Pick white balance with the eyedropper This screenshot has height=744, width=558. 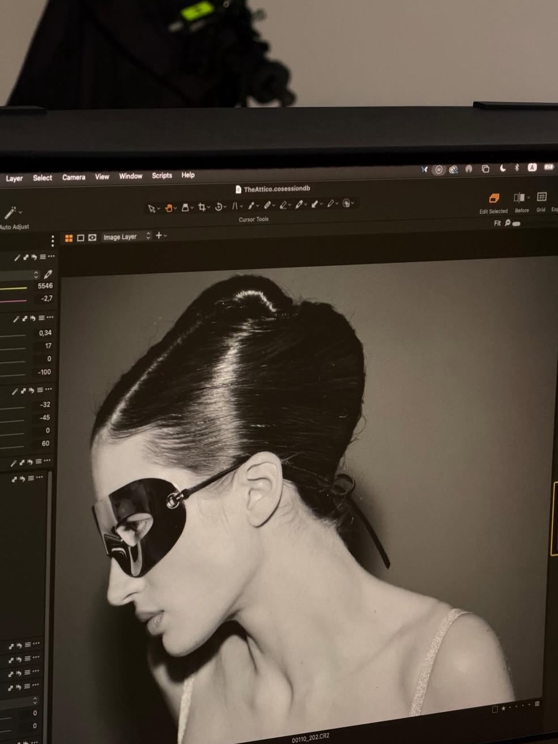48,275
